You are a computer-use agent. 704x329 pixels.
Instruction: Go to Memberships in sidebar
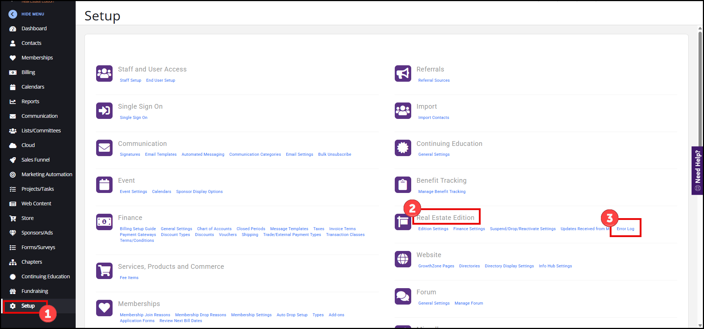[37, 58]
